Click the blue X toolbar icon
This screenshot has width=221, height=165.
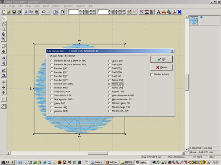click(179, 12)
